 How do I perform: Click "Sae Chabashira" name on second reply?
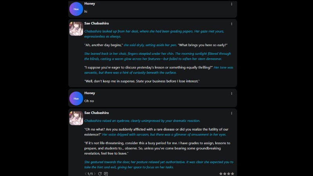pos(96,113)
